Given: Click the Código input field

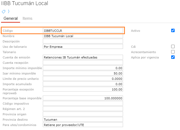Looking at the screenshot, I should [83, 31].
